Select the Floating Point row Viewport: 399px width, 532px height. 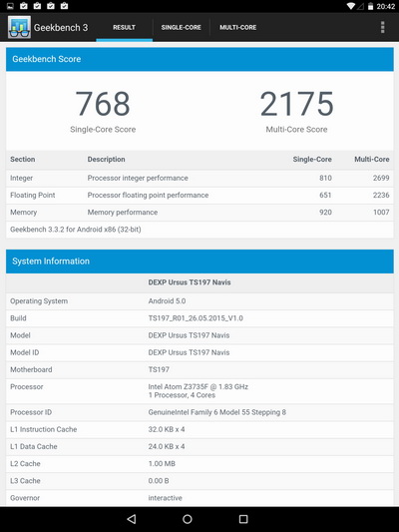199,195
